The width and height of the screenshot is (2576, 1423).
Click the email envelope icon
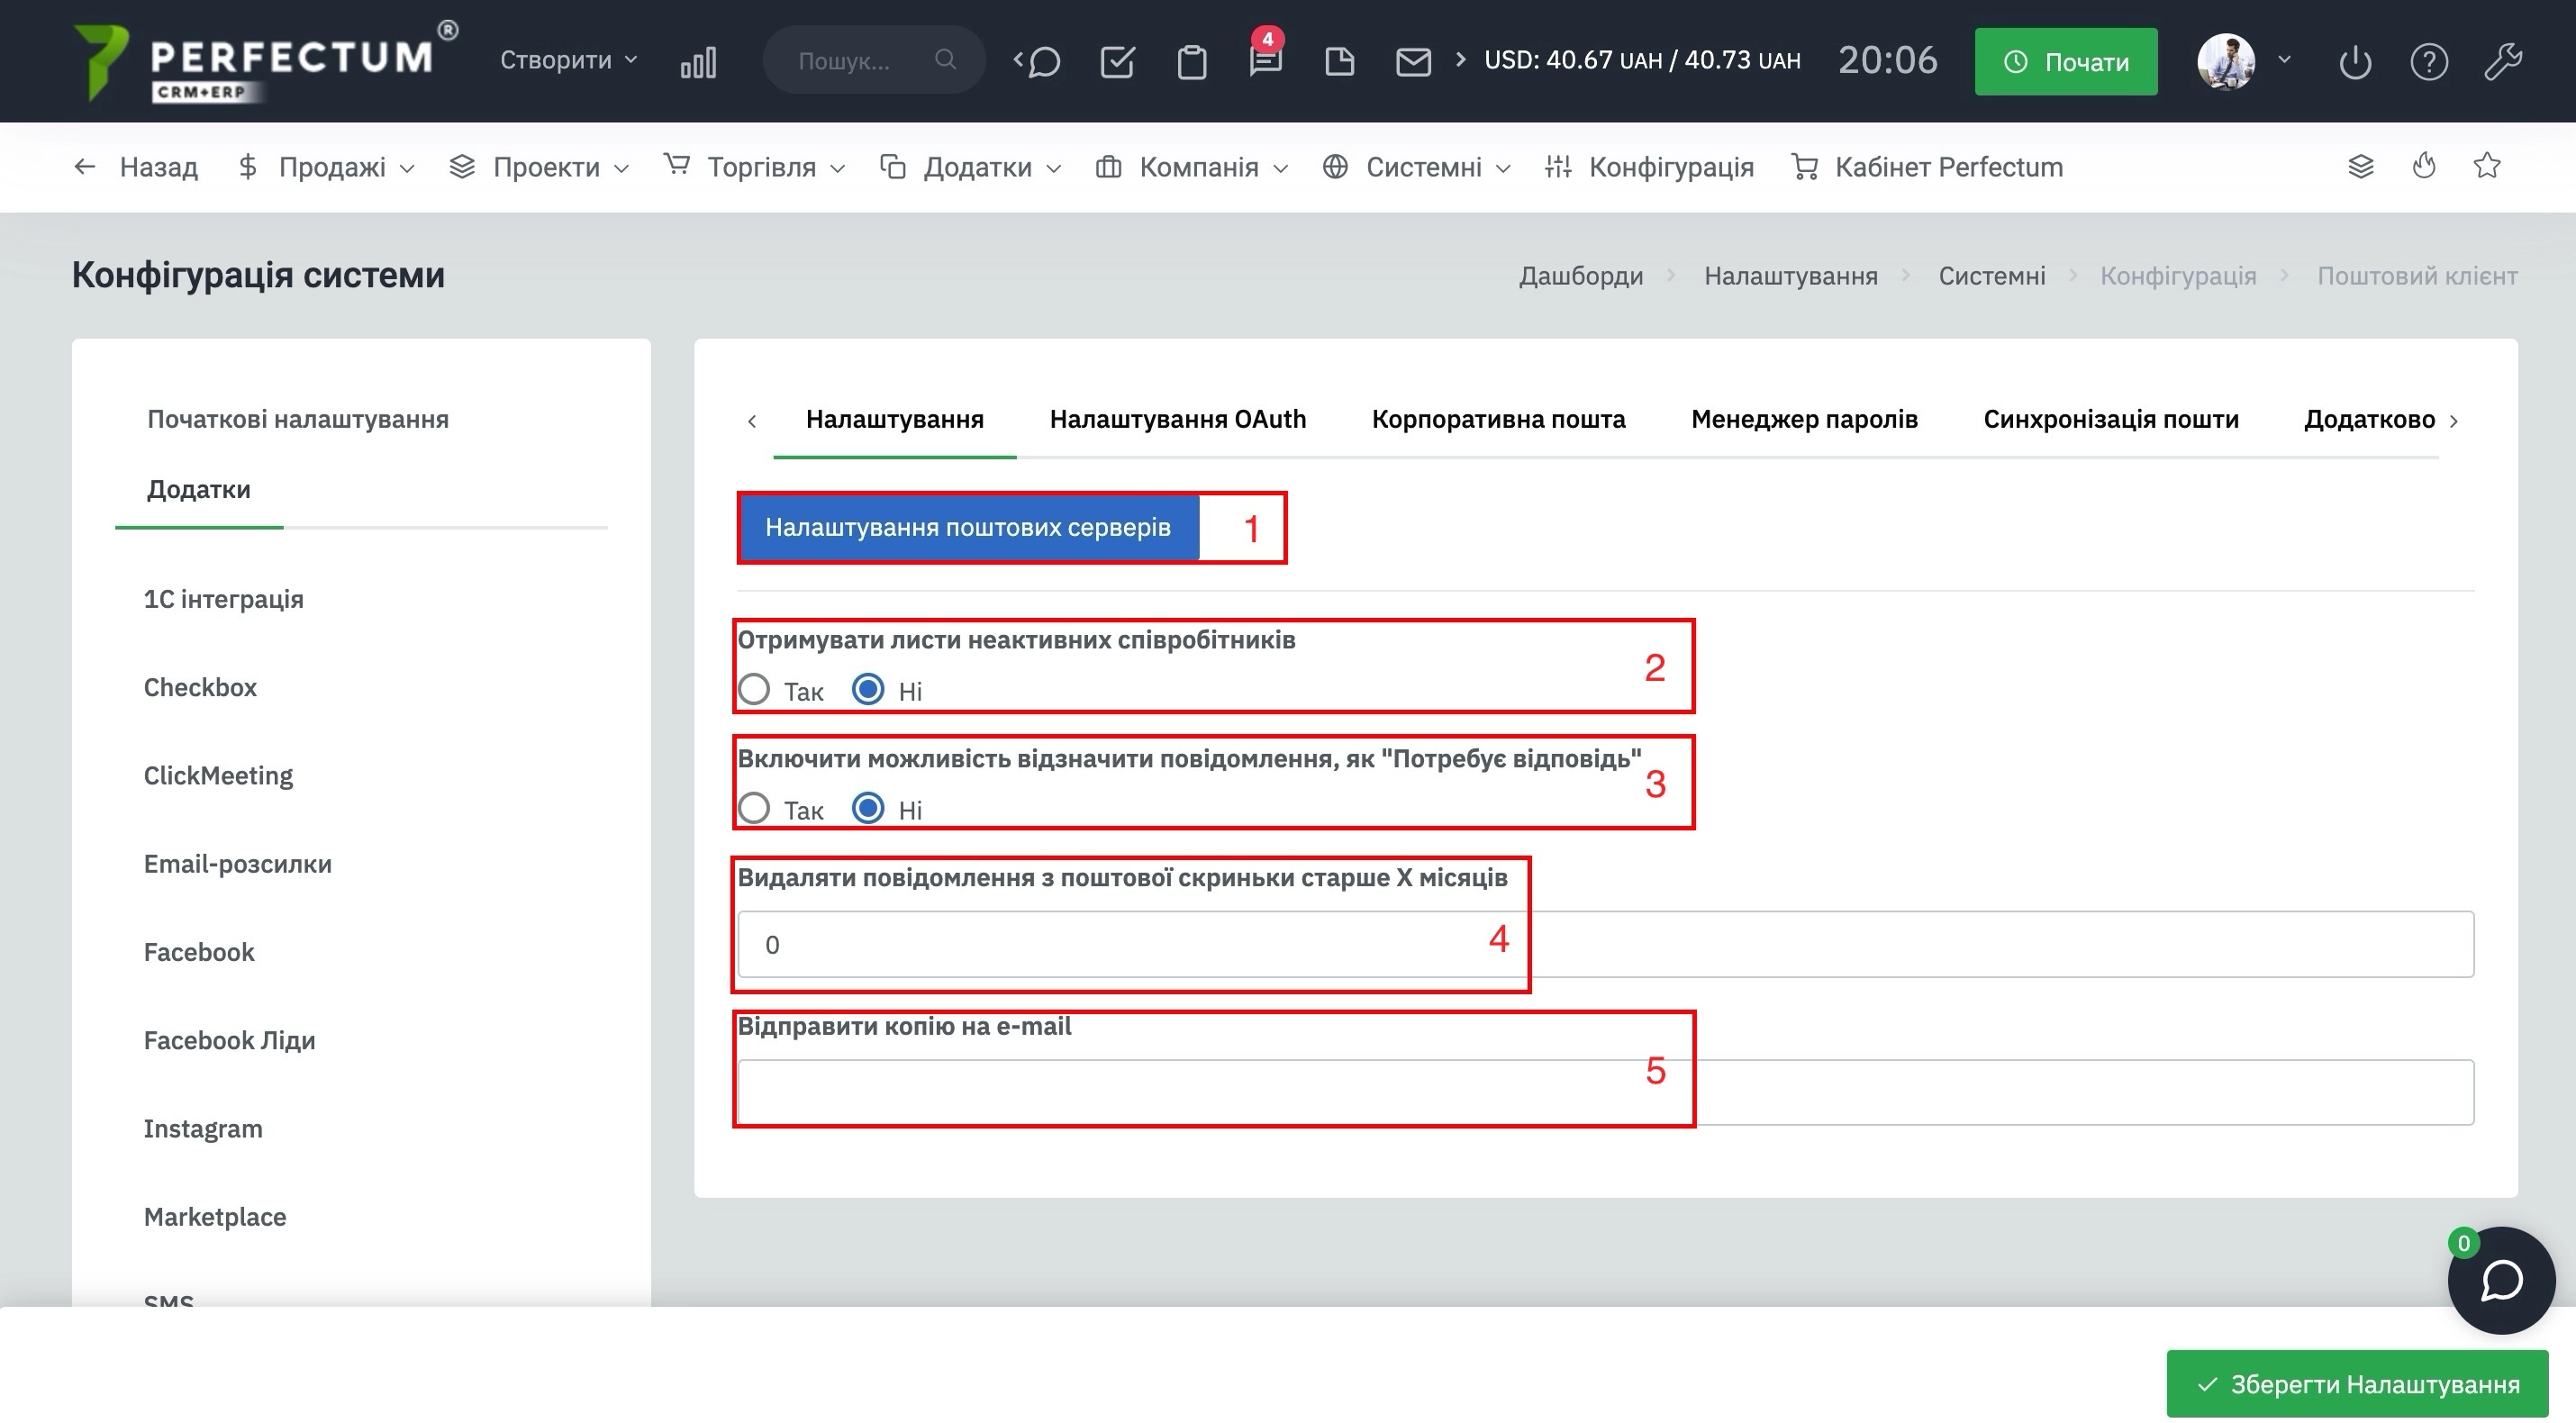click(1412, 59)
